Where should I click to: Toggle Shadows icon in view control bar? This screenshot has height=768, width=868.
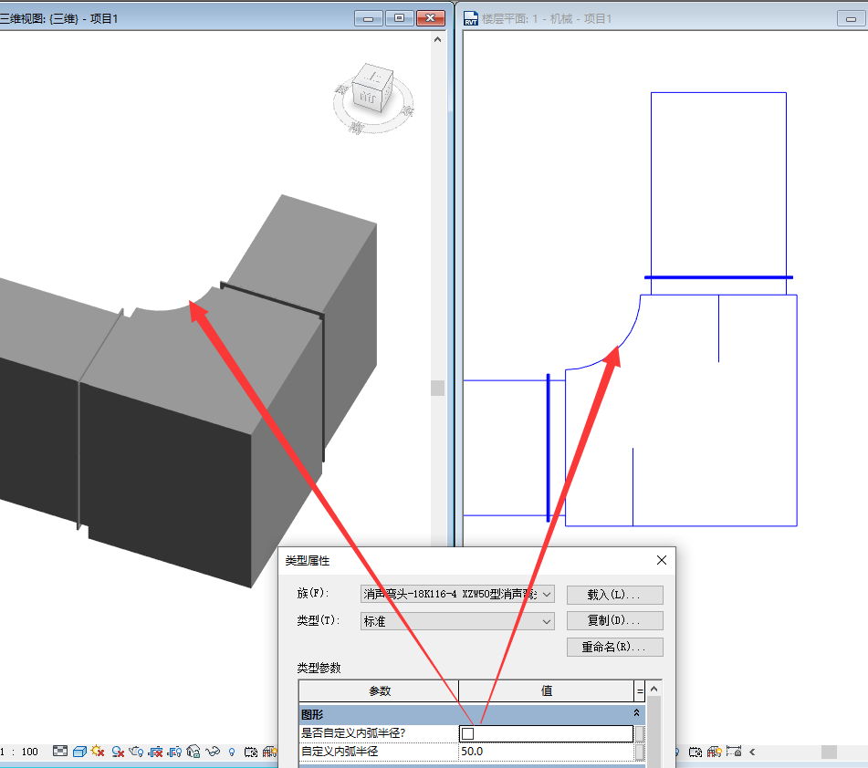118,752
